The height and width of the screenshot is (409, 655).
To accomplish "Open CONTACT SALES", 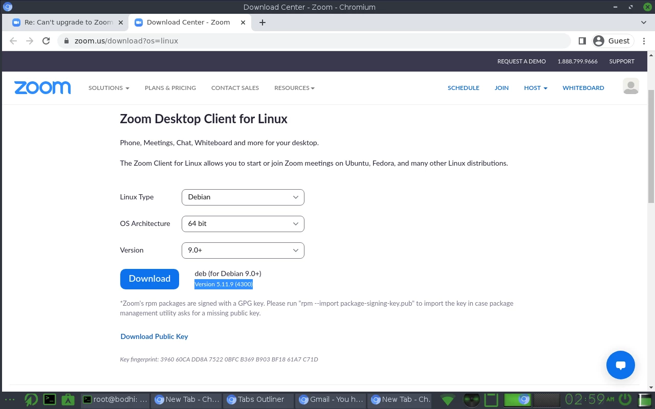I will (x=235, y=88).
